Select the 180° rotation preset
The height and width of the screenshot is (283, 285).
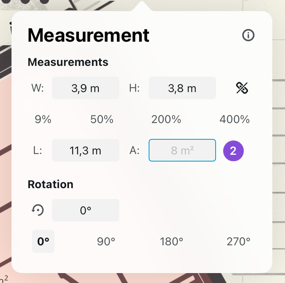171,241
